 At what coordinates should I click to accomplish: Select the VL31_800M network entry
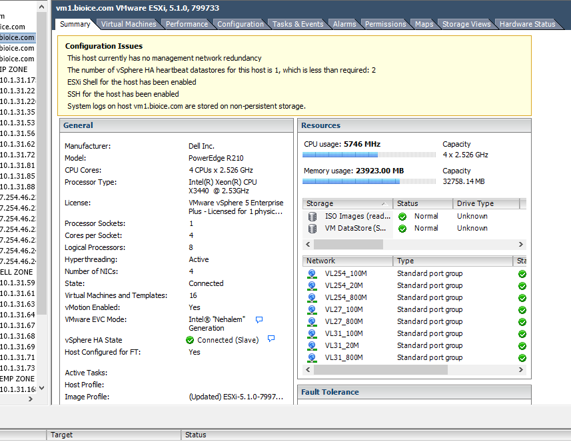344,357
